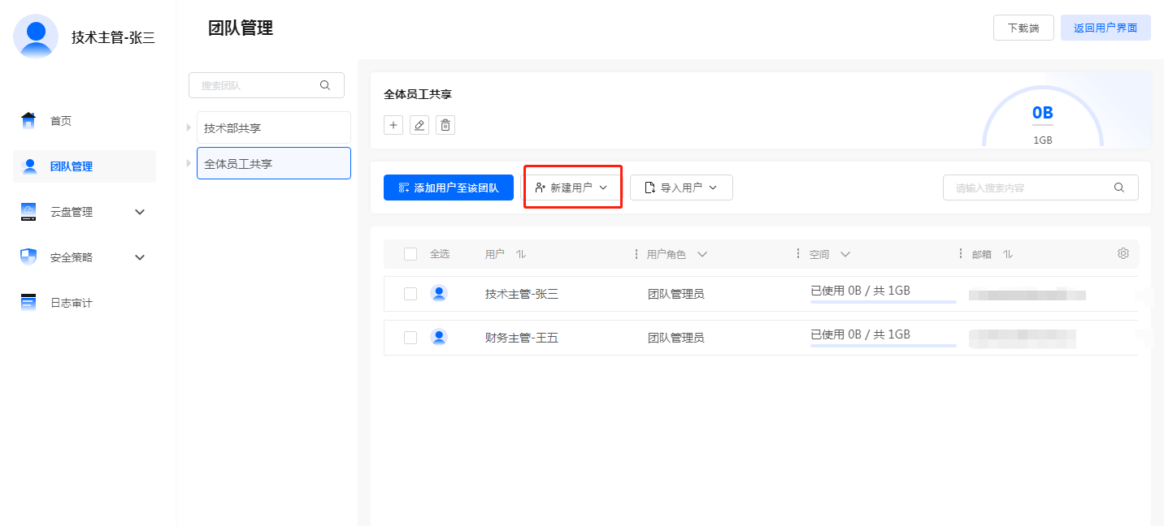1164x526 pixels.
Task: Click the 返回用户界面 button
Action: coord(1105,28)
